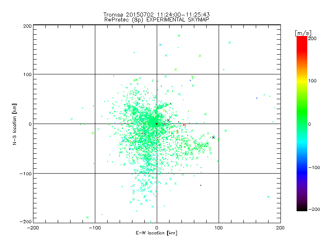This screenshot has height=248, width=330.
Task: Click the green X marker at the top near 180 km north
Action: 179,36
